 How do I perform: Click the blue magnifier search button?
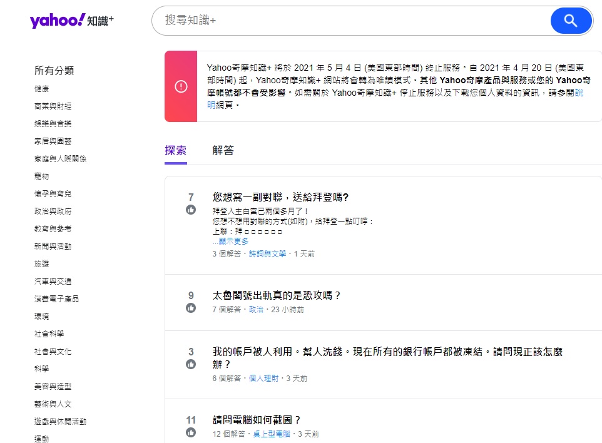pos(571,21)
